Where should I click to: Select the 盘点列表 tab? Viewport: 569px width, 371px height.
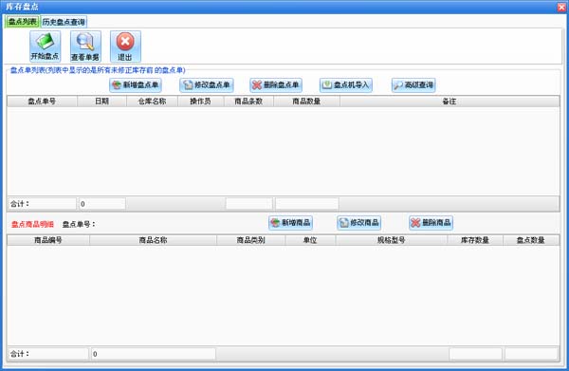click(22, 22)
